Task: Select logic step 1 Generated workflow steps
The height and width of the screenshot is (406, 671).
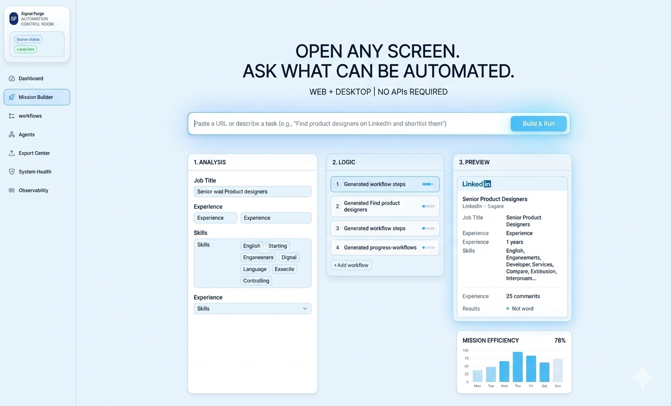Action: tap(385, 184)
